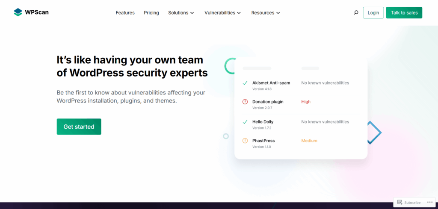
Task: Click Hello Dolly's No known vulnerabilities status
Action: point(325,122)
